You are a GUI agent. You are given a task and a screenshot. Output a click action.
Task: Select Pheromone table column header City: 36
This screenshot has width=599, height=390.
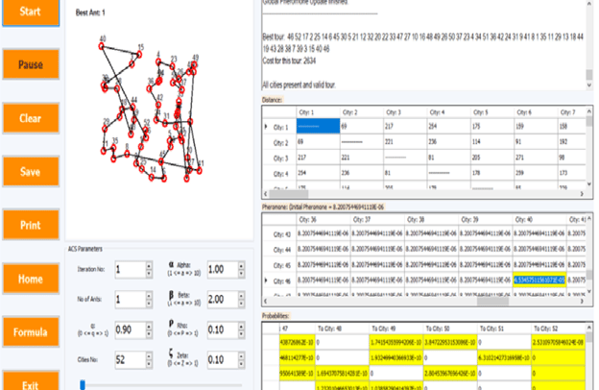pos(323,220)
